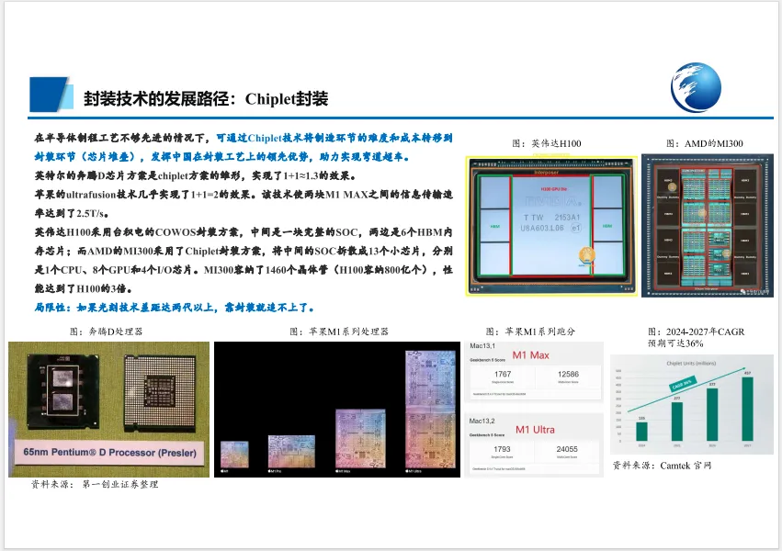The height and width of the screenshot is (551, 782).
Task: Click the "Chiplet Units (millions)" chart title
Action: pyautogui.click(x=691, y=363)
